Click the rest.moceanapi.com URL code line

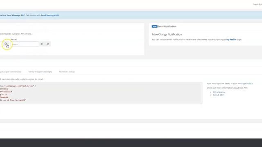(x=18, y=86)
